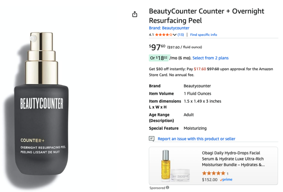This screenshot has width=283, height=192.
Task: Report an issue with this product or seller
Action: coord(196,139)
